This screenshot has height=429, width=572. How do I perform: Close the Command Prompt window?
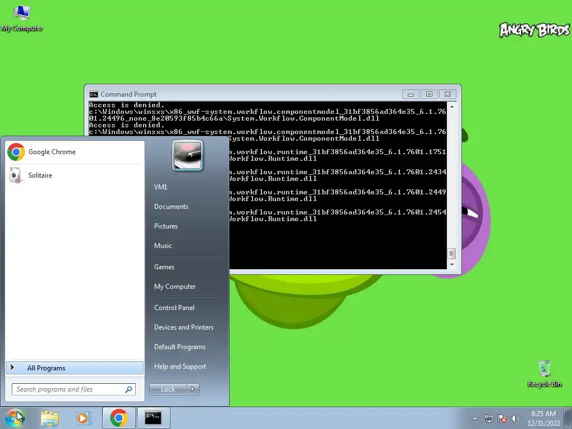tap(447, 94)
